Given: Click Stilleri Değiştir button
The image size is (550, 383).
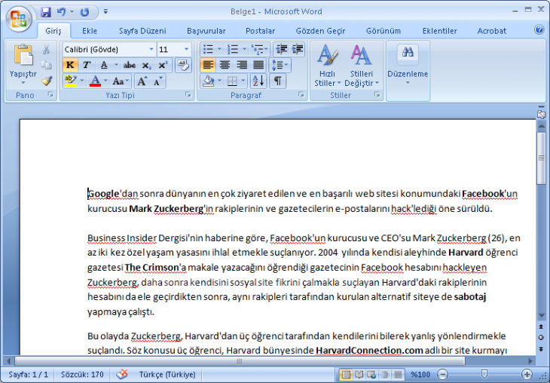Looking at the screenshot, I should pyautogui.click(x=362, y=66).
